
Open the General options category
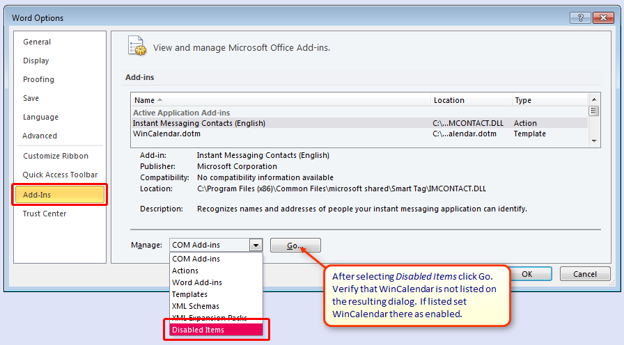tap(37, 42)
